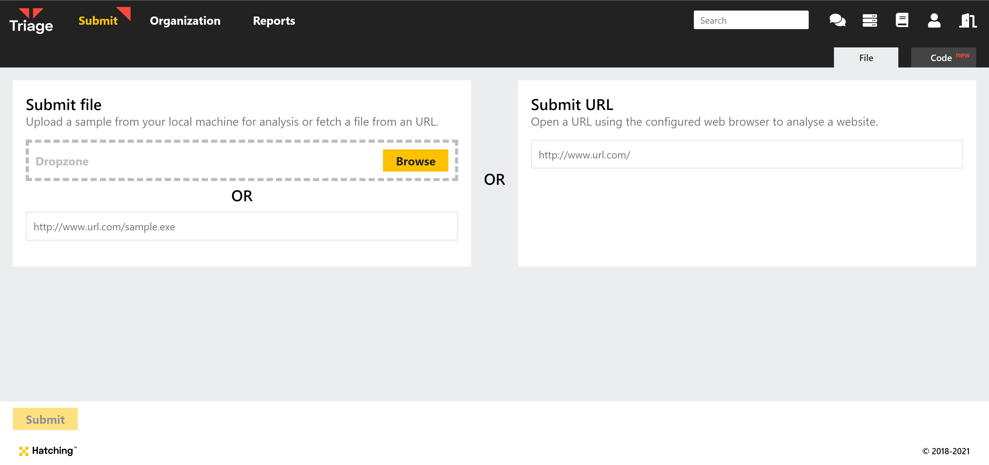Image resolution: width=989 pixels, height=465 pixels.
Task: Open the documentation book icon
Action: tap(902, 20)
